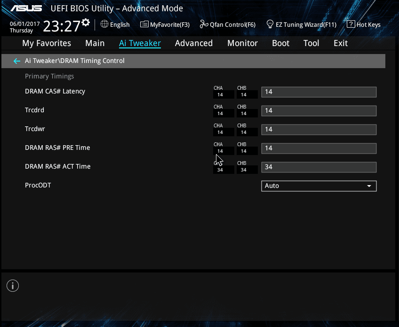The image size is (399, 327).
Task: Click CHB value for Trcdrd
Action: point(244,114)
